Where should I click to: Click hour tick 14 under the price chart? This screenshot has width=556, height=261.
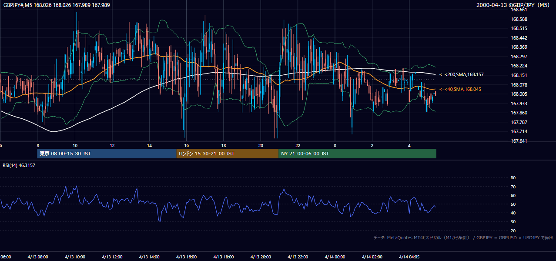click(149, 145)
